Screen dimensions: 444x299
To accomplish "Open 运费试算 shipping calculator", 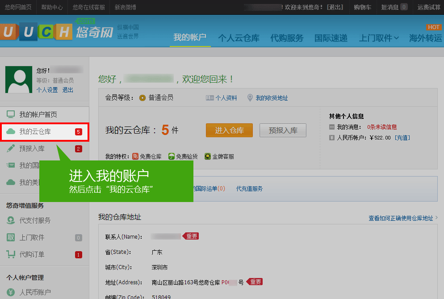I will click(x=429, y=7).
